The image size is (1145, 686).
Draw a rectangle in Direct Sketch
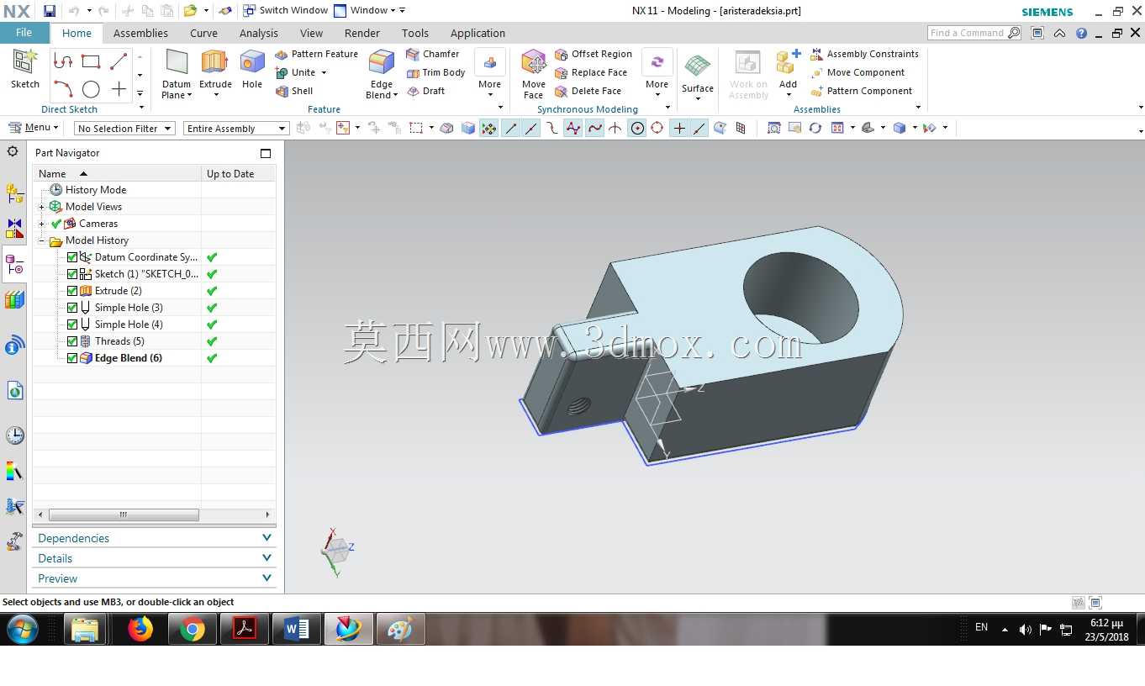click(91, 61)
